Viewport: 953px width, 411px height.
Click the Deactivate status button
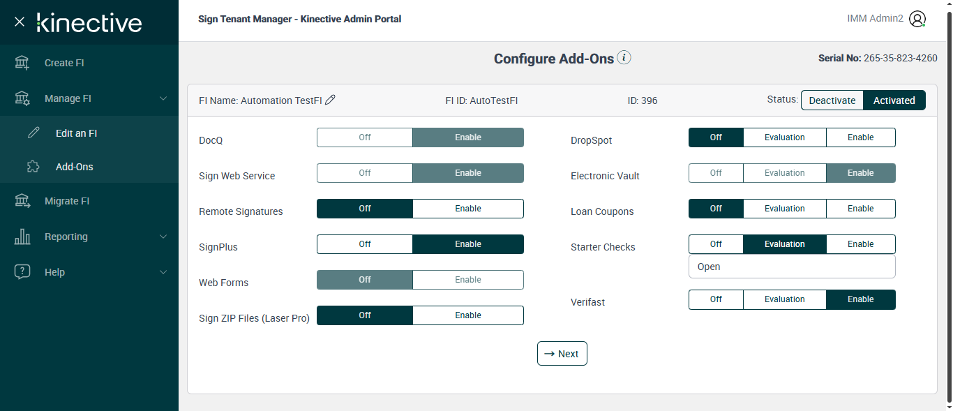(832, 100)
